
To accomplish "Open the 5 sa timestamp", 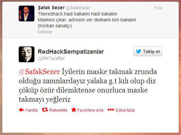I will click(158, 8).
